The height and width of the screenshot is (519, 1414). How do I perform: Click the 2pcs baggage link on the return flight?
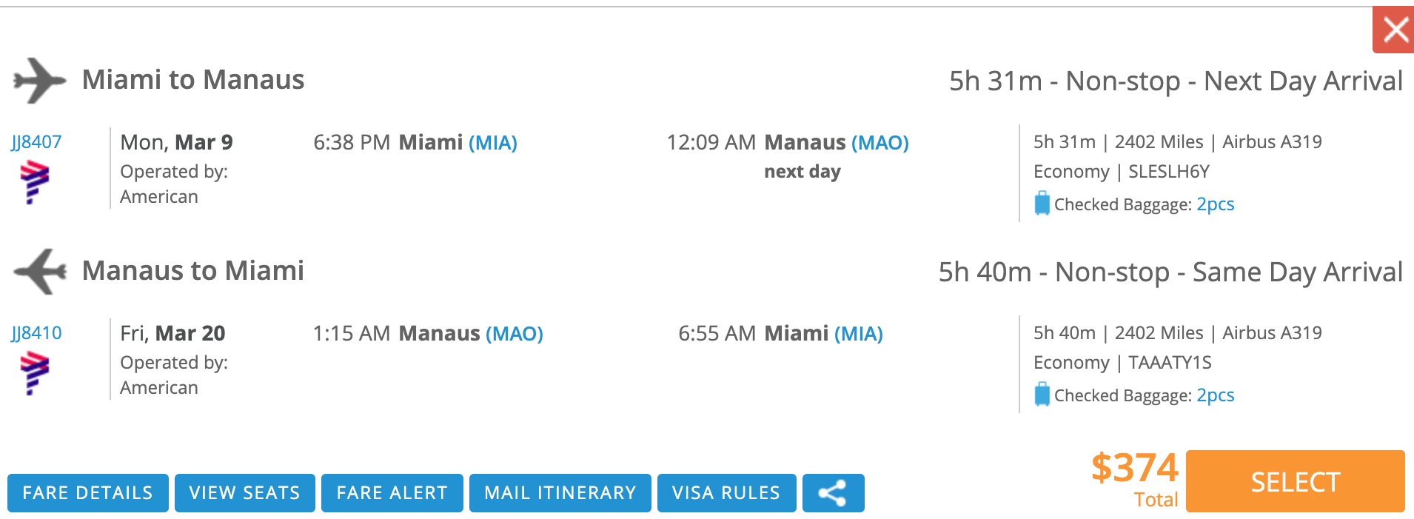(1215, 395)
